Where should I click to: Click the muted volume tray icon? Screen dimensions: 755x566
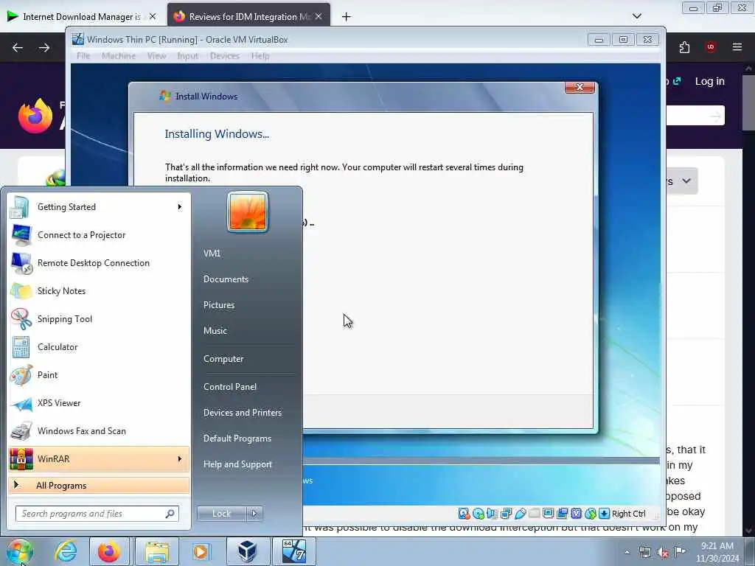pyautogui.click(x=663, y=552)
